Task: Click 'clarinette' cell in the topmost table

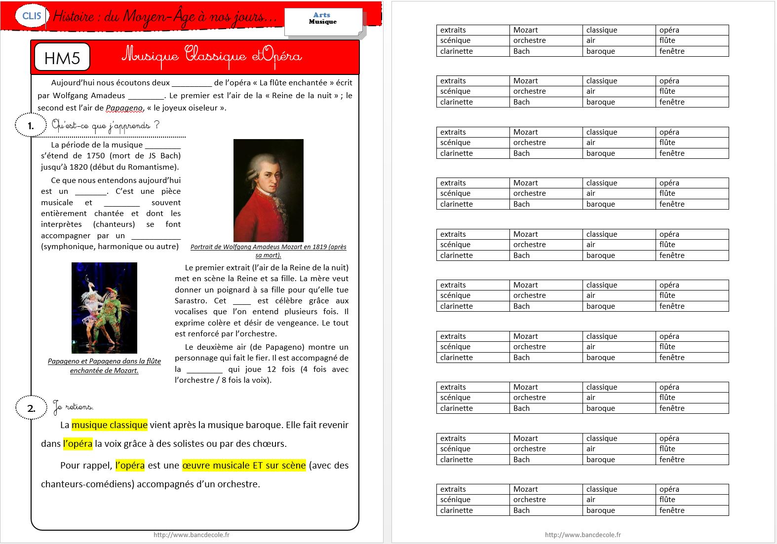Action: [x=473, y=51]
